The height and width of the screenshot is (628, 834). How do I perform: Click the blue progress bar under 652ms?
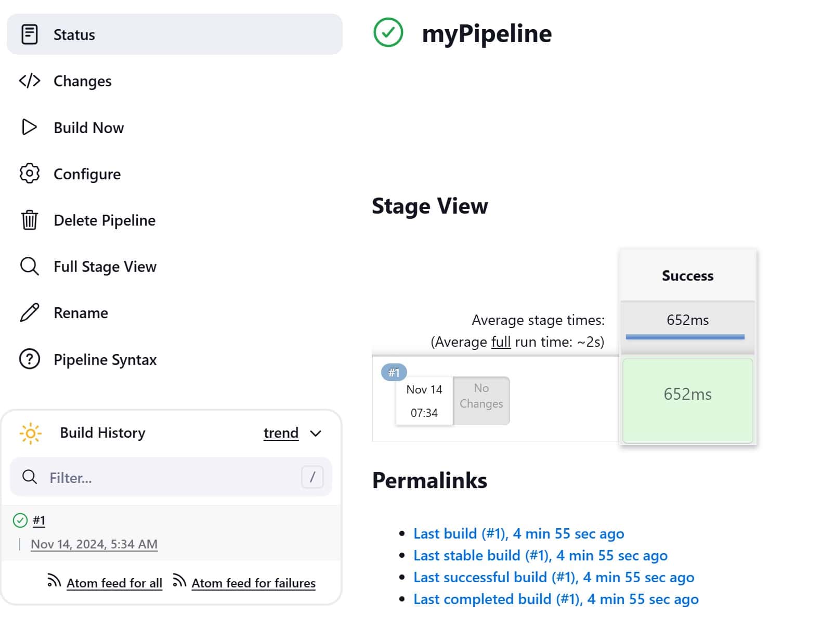click(x=686, y=337)
